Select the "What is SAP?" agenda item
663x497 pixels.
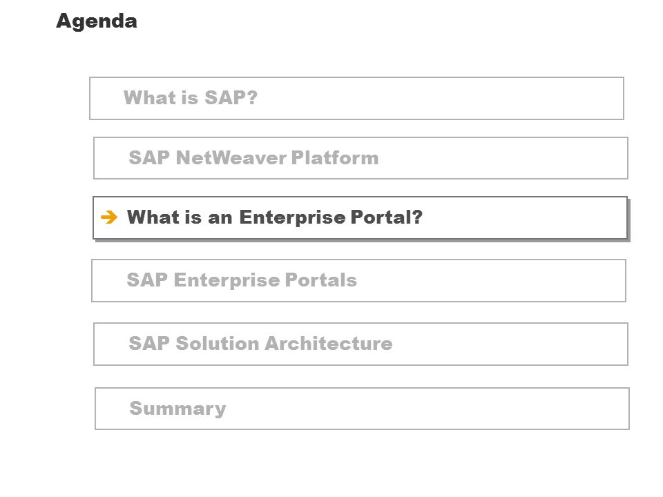coord(356,99)
